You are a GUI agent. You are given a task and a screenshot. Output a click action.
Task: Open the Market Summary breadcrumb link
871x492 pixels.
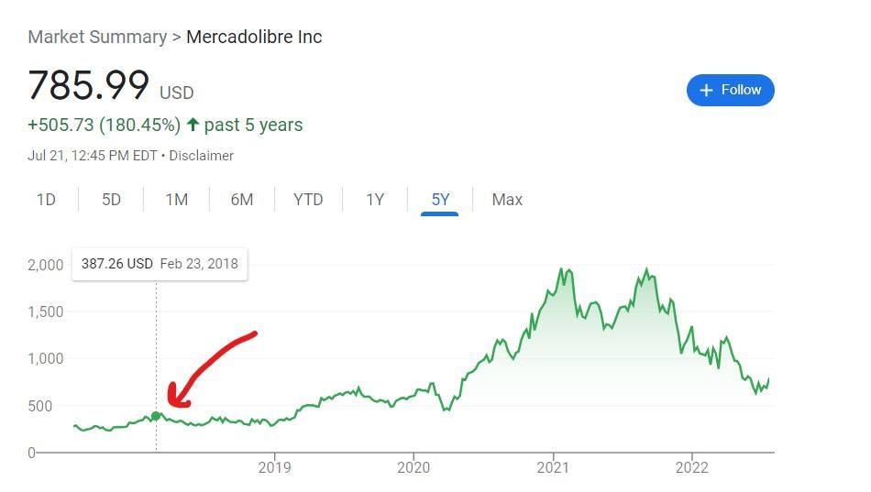(x=97, y=37)
